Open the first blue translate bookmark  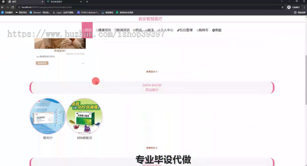click(7, 13)
